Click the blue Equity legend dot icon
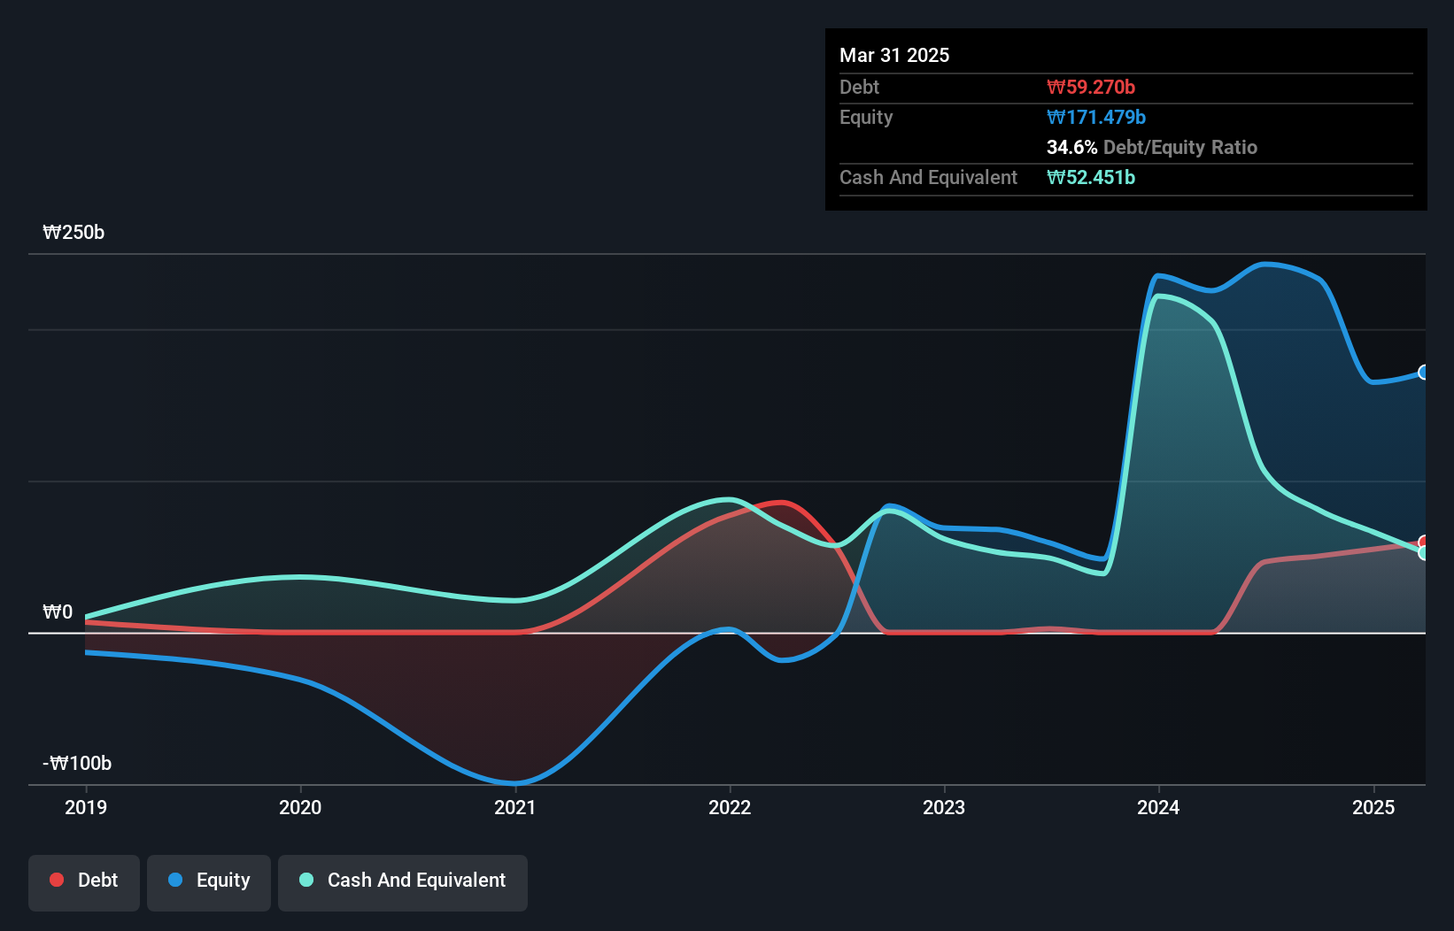This screenshot has width=1454, height=931. [177, 881]
